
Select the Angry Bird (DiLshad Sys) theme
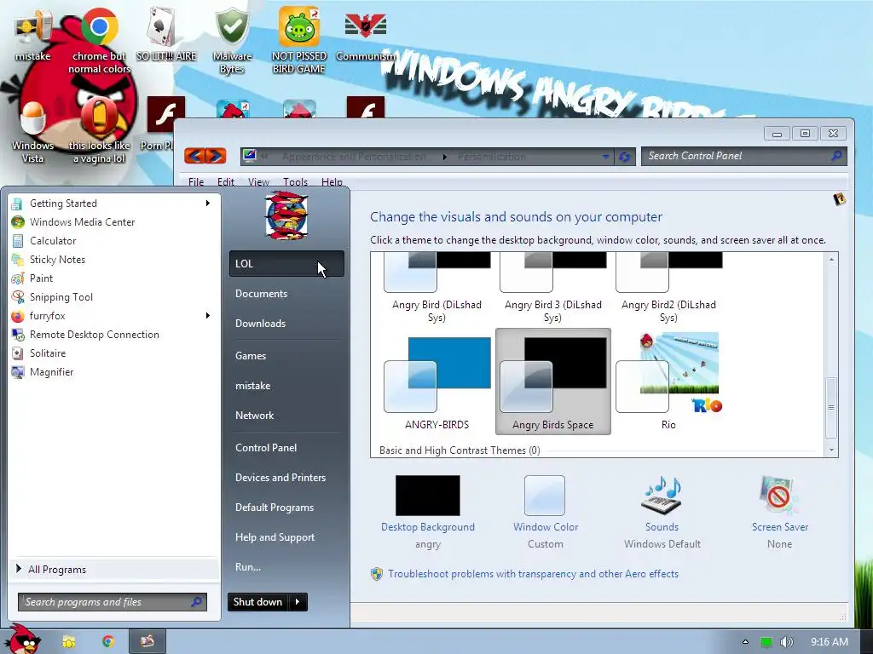point(436,288)
